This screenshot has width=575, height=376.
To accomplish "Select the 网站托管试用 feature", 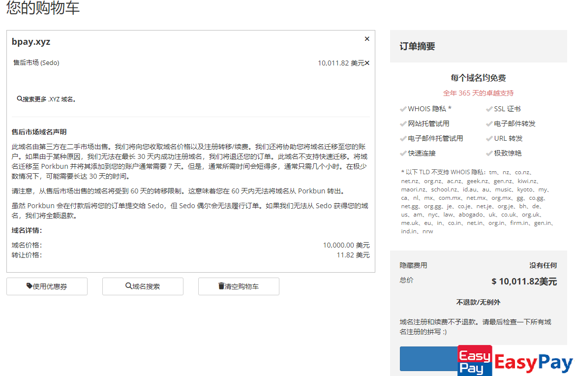I will coord(428,124).
